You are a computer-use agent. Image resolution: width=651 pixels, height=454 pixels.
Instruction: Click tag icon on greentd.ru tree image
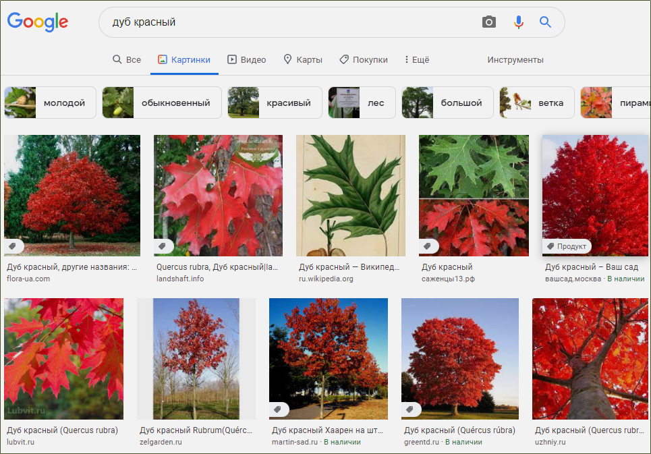click(411, 409)
